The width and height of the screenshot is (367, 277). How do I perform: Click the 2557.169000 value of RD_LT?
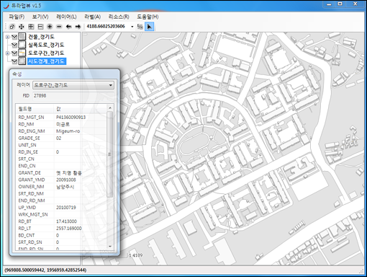pyautogui.click(x=69, y=229)
